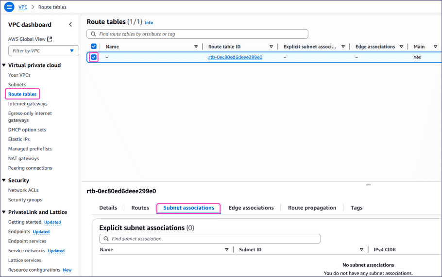Open Peering connections page
Viewport: 442px width, 277px height.
coord(30,168)
